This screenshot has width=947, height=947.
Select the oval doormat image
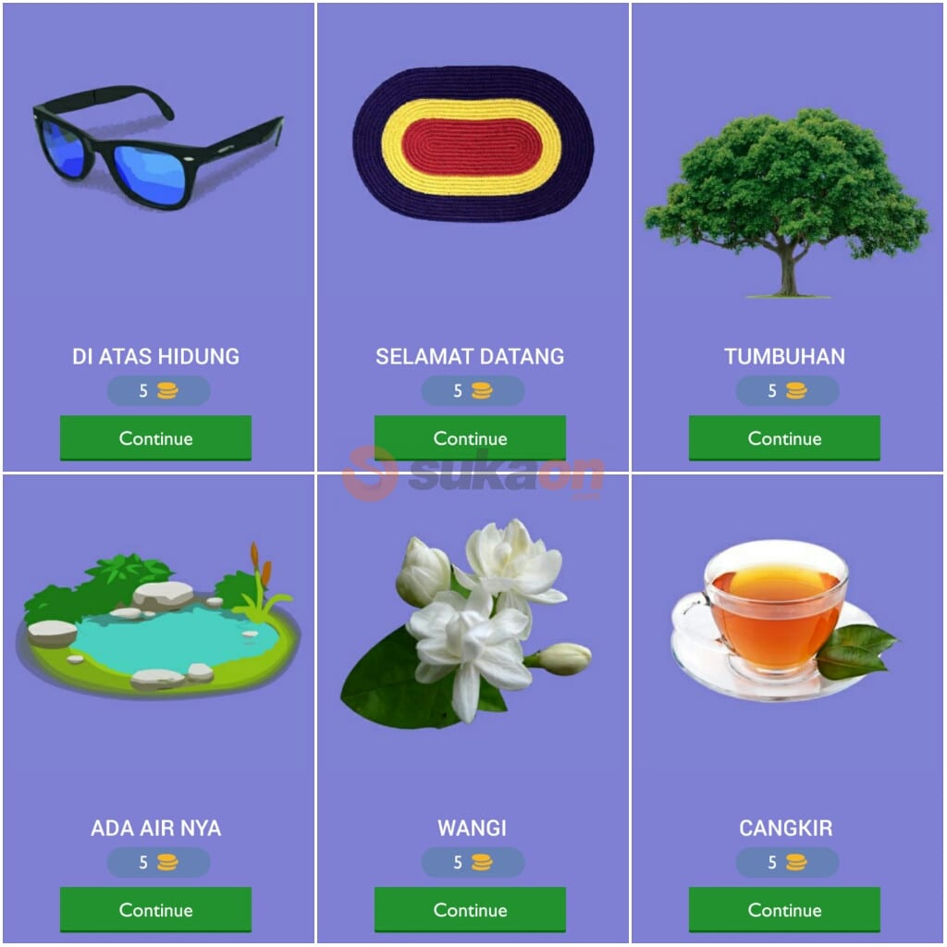pos(473,143)
